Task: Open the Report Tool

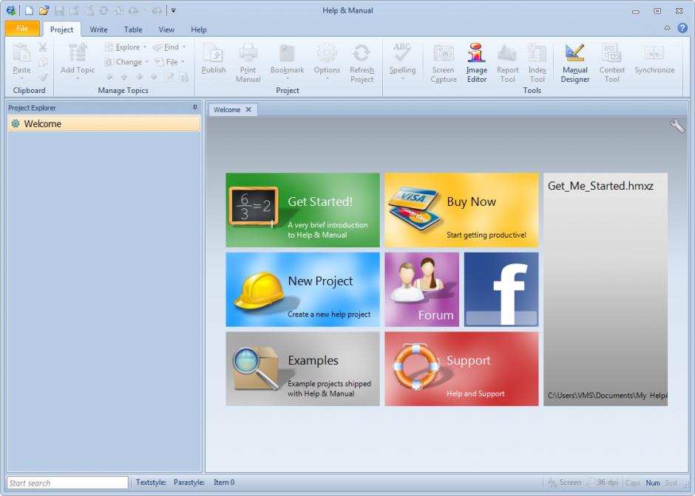Action: pos(507,63)
